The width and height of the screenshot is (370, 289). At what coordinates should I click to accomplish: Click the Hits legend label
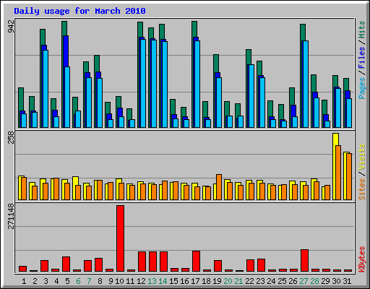[361, 30]
